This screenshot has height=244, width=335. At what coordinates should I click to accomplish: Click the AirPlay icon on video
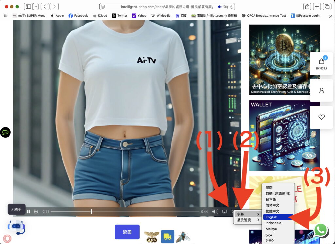click(224, 212)
